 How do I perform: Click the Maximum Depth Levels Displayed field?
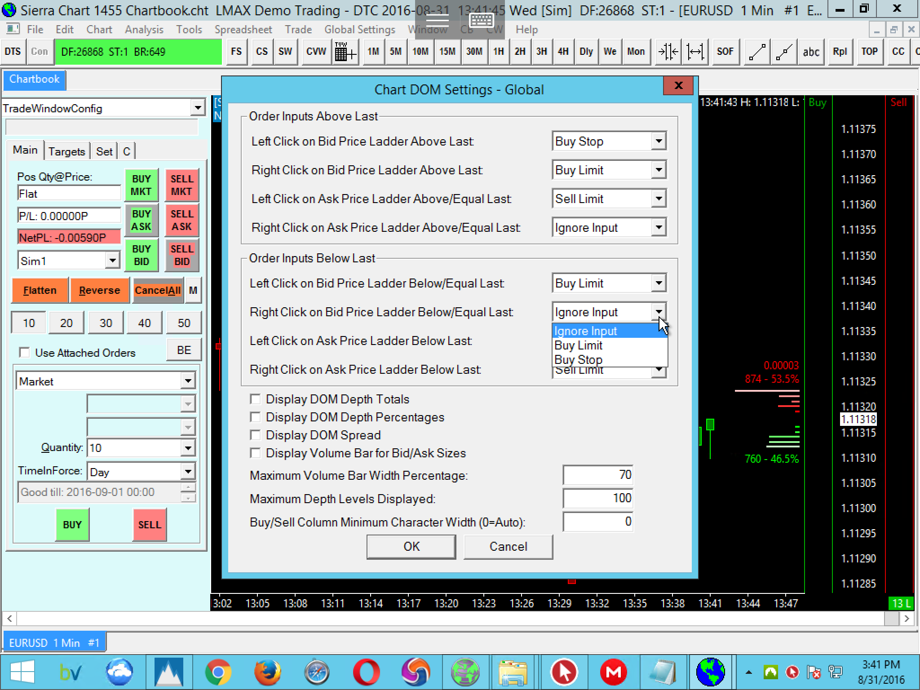pyautogui.click(x=597, y=498)
